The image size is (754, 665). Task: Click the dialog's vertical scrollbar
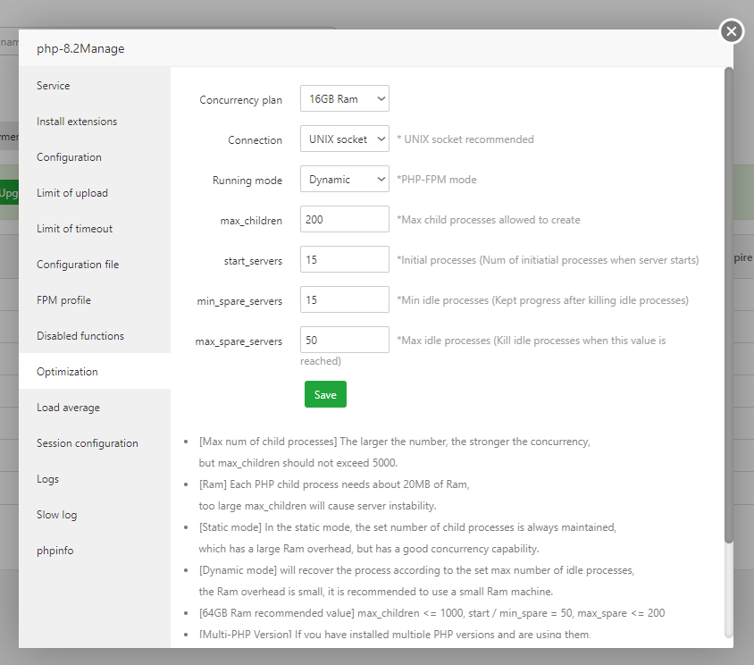(728, 304)
